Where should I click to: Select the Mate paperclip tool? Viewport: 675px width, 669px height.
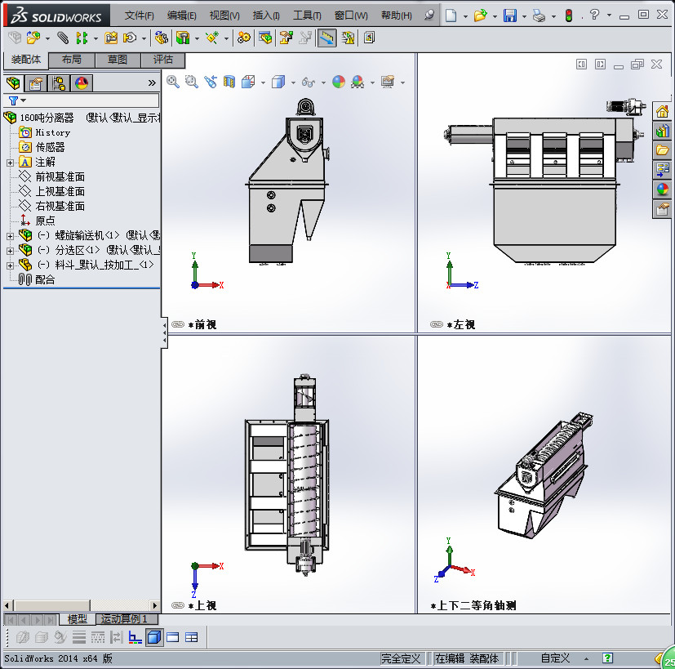tap(63, 38)
